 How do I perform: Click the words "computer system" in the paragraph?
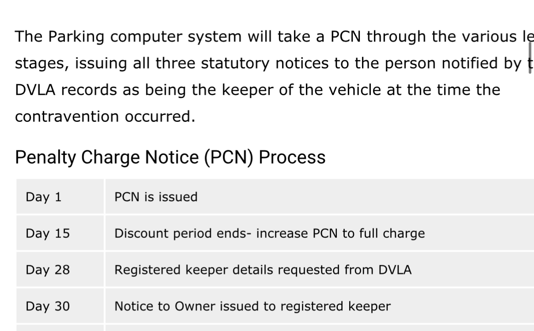(176, 37)
